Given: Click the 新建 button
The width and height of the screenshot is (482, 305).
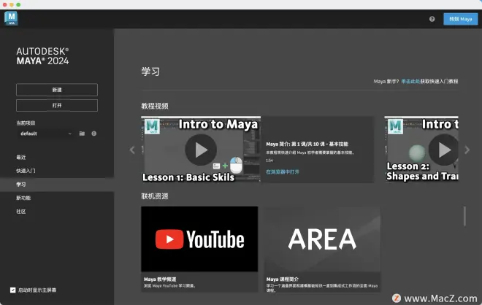Looking at the screenshot, I should (57, 90).
